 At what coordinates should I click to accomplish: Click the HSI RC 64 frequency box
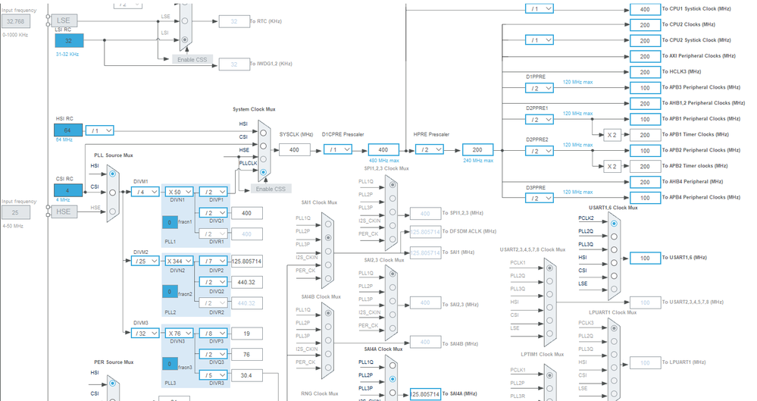67,130
